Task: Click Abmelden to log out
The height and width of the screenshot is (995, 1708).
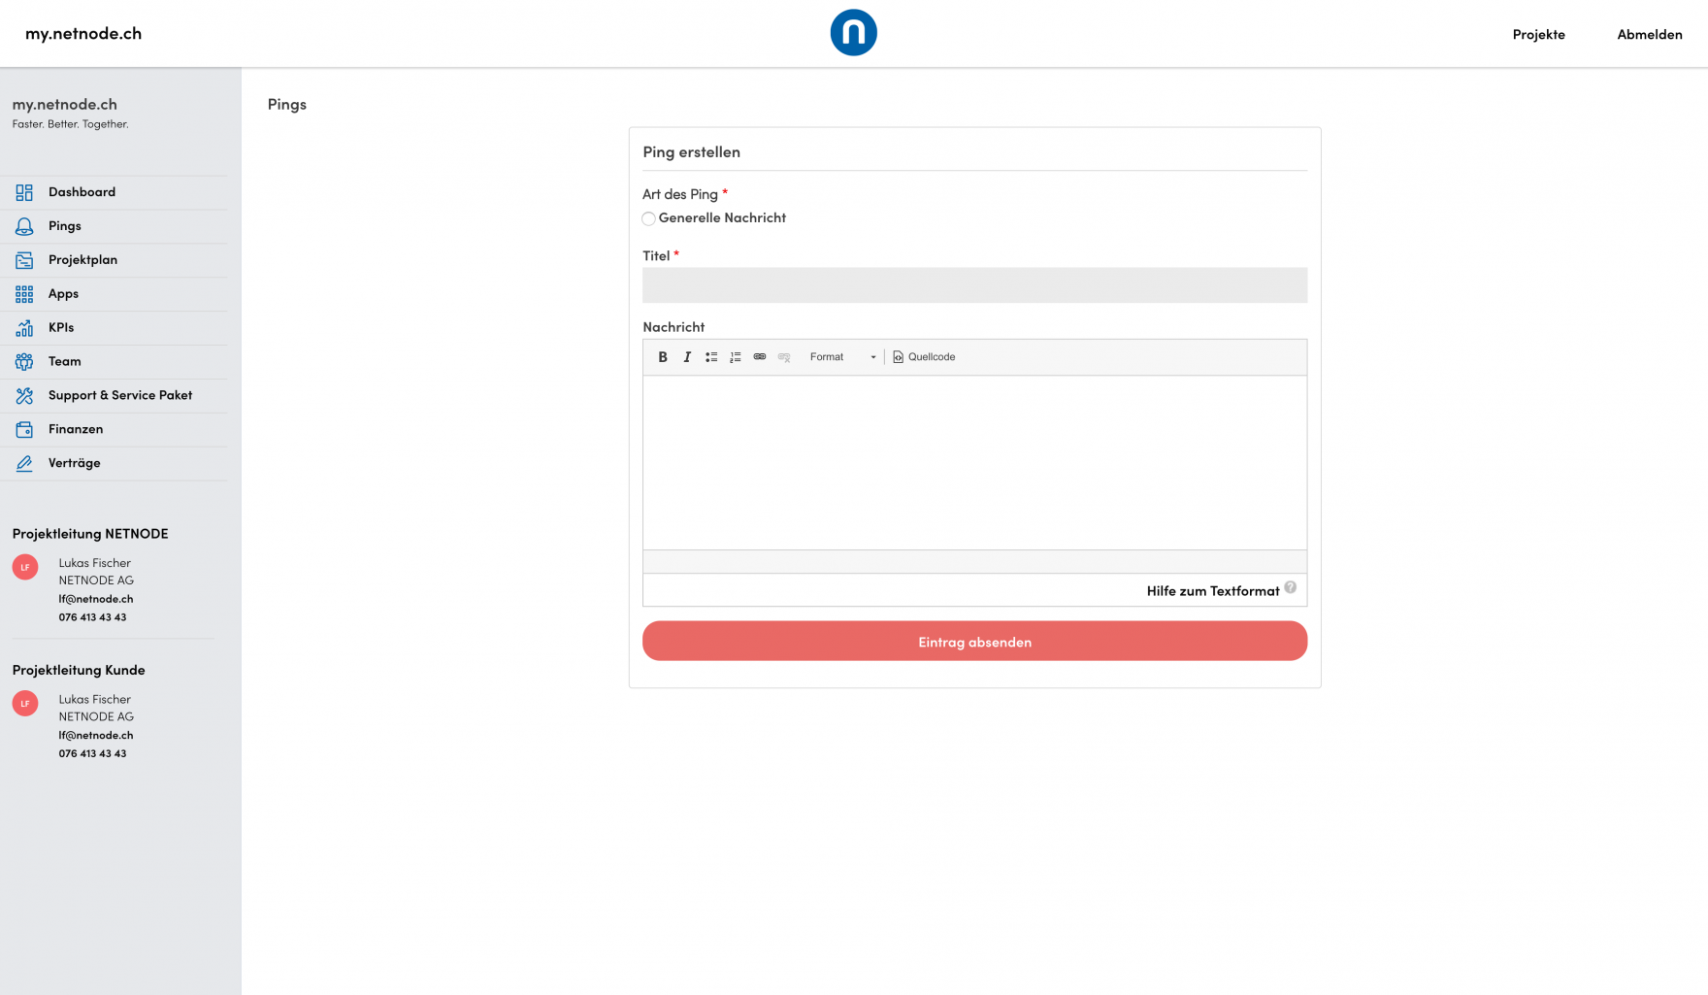Action: (x=1649, y=34)
